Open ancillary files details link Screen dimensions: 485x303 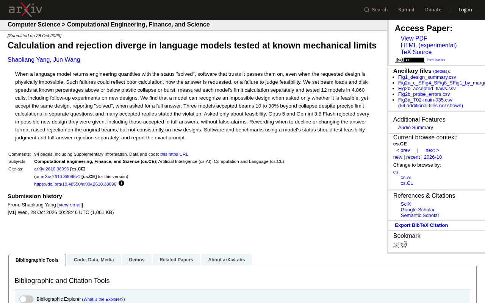click(441, 71)
